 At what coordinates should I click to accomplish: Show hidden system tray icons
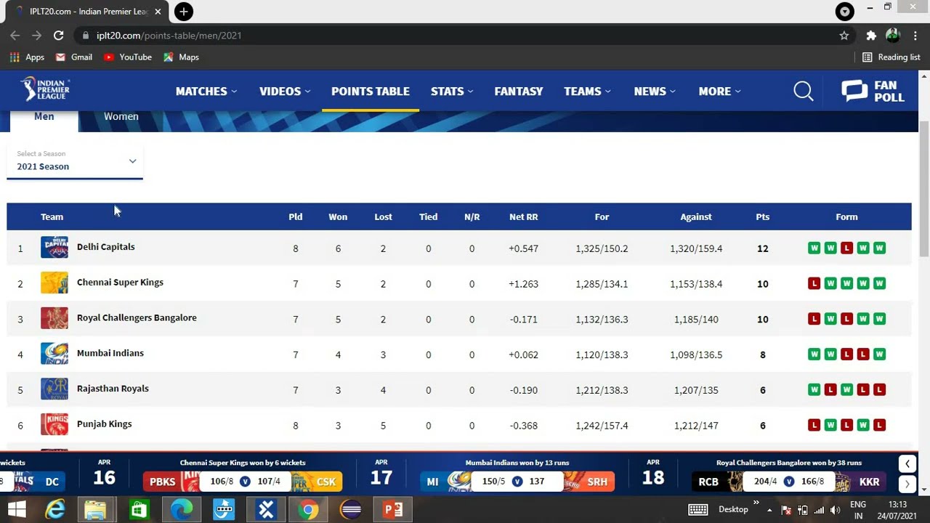pyautogui.click(x=769, y=509)
